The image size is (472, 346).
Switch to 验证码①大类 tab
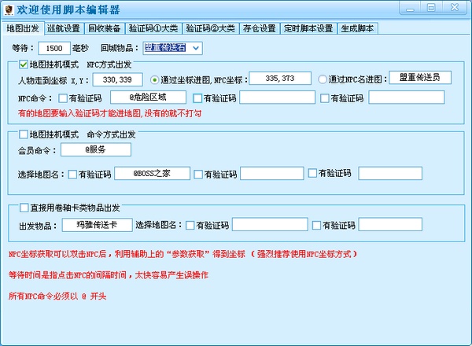pos(153,28)
